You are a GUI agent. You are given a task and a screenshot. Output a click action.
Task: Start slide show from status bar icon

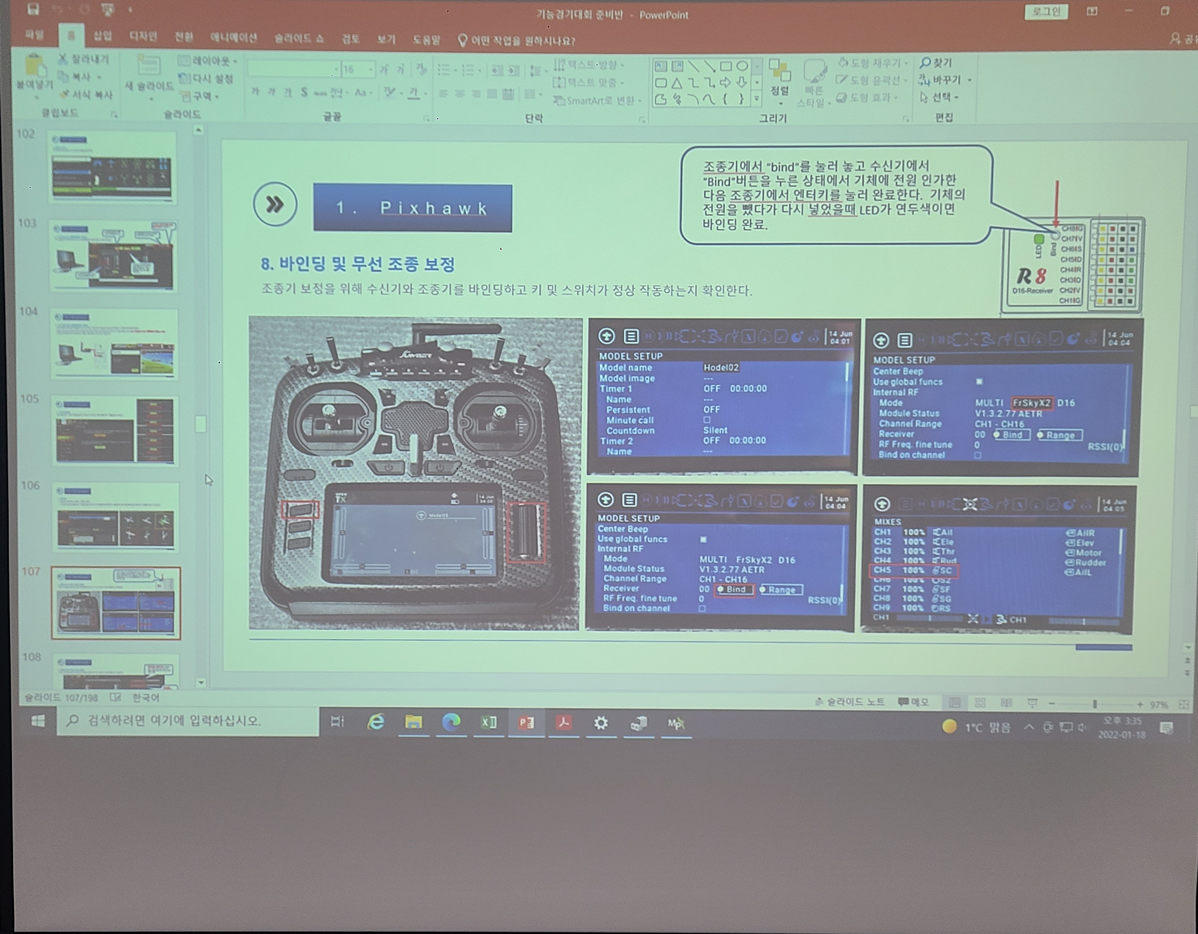pyautogui.click(x=1032, y=703)
